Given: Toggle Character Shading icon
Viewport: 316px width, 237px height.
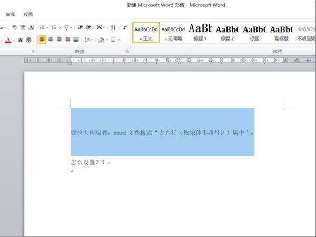Looking at the screenshot, I should pos(21,40).
